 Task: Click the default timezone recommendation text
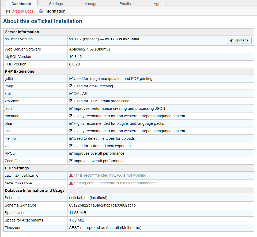(x=115, y=183)
